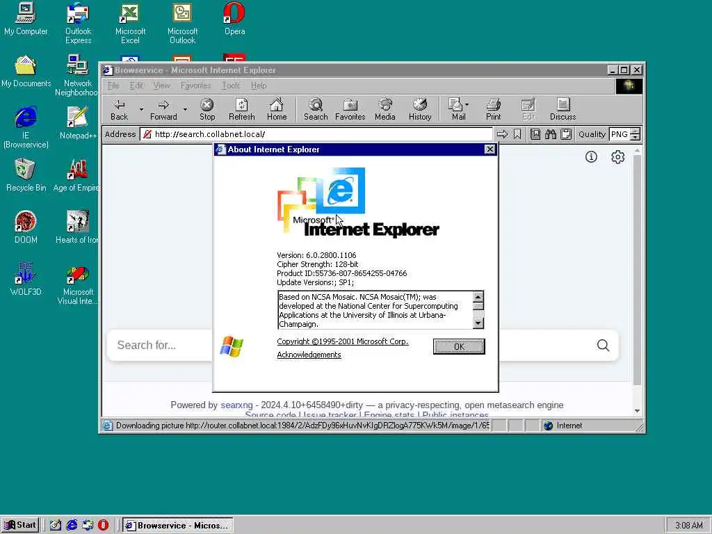Select the WOLF3D desktop icon

(x=26, y=280)
